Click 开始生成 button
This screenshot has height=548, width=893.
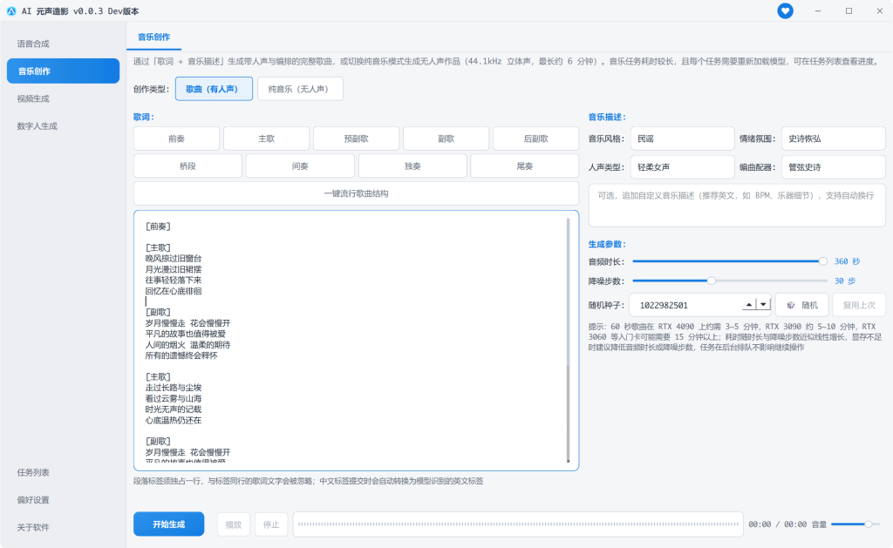[x=168, y=524]
